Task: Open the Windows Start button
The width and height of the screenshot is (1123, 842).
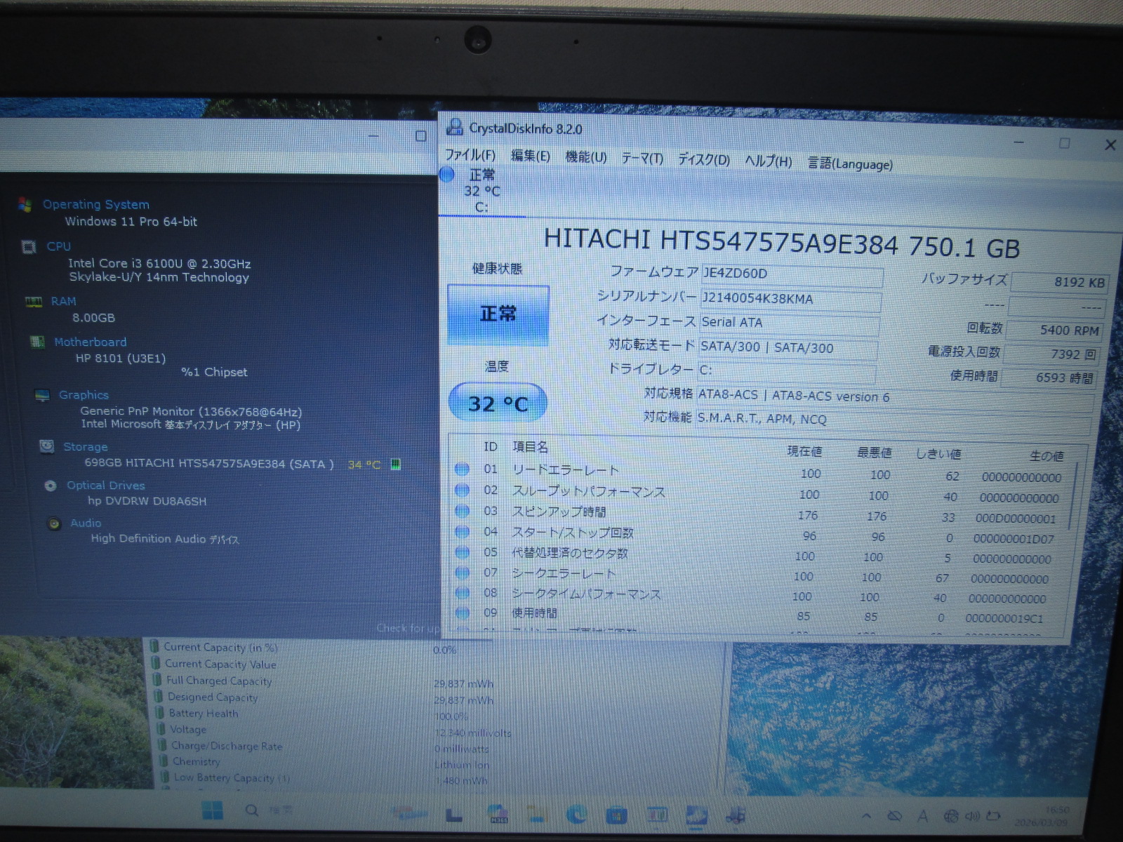Action: click(212, 810)
